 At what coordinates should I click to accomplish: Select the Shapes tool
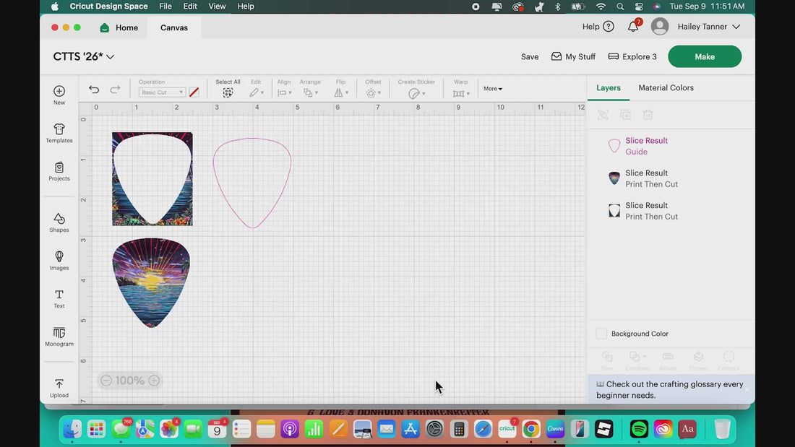point(59,222)
